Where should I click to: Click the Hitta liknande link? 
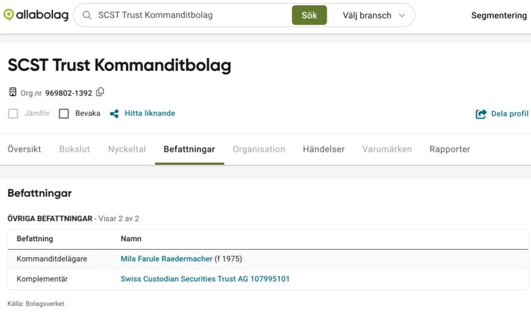pyautogui.click(x=150, y=113)
